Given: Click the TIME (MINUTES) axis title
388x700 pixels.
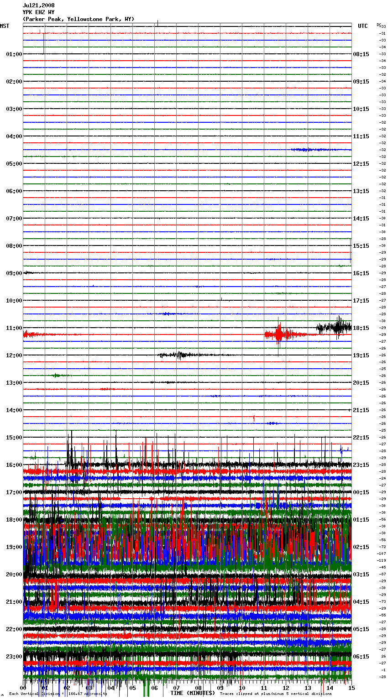Looking at the screenshot, I should [x=193, y=693].
